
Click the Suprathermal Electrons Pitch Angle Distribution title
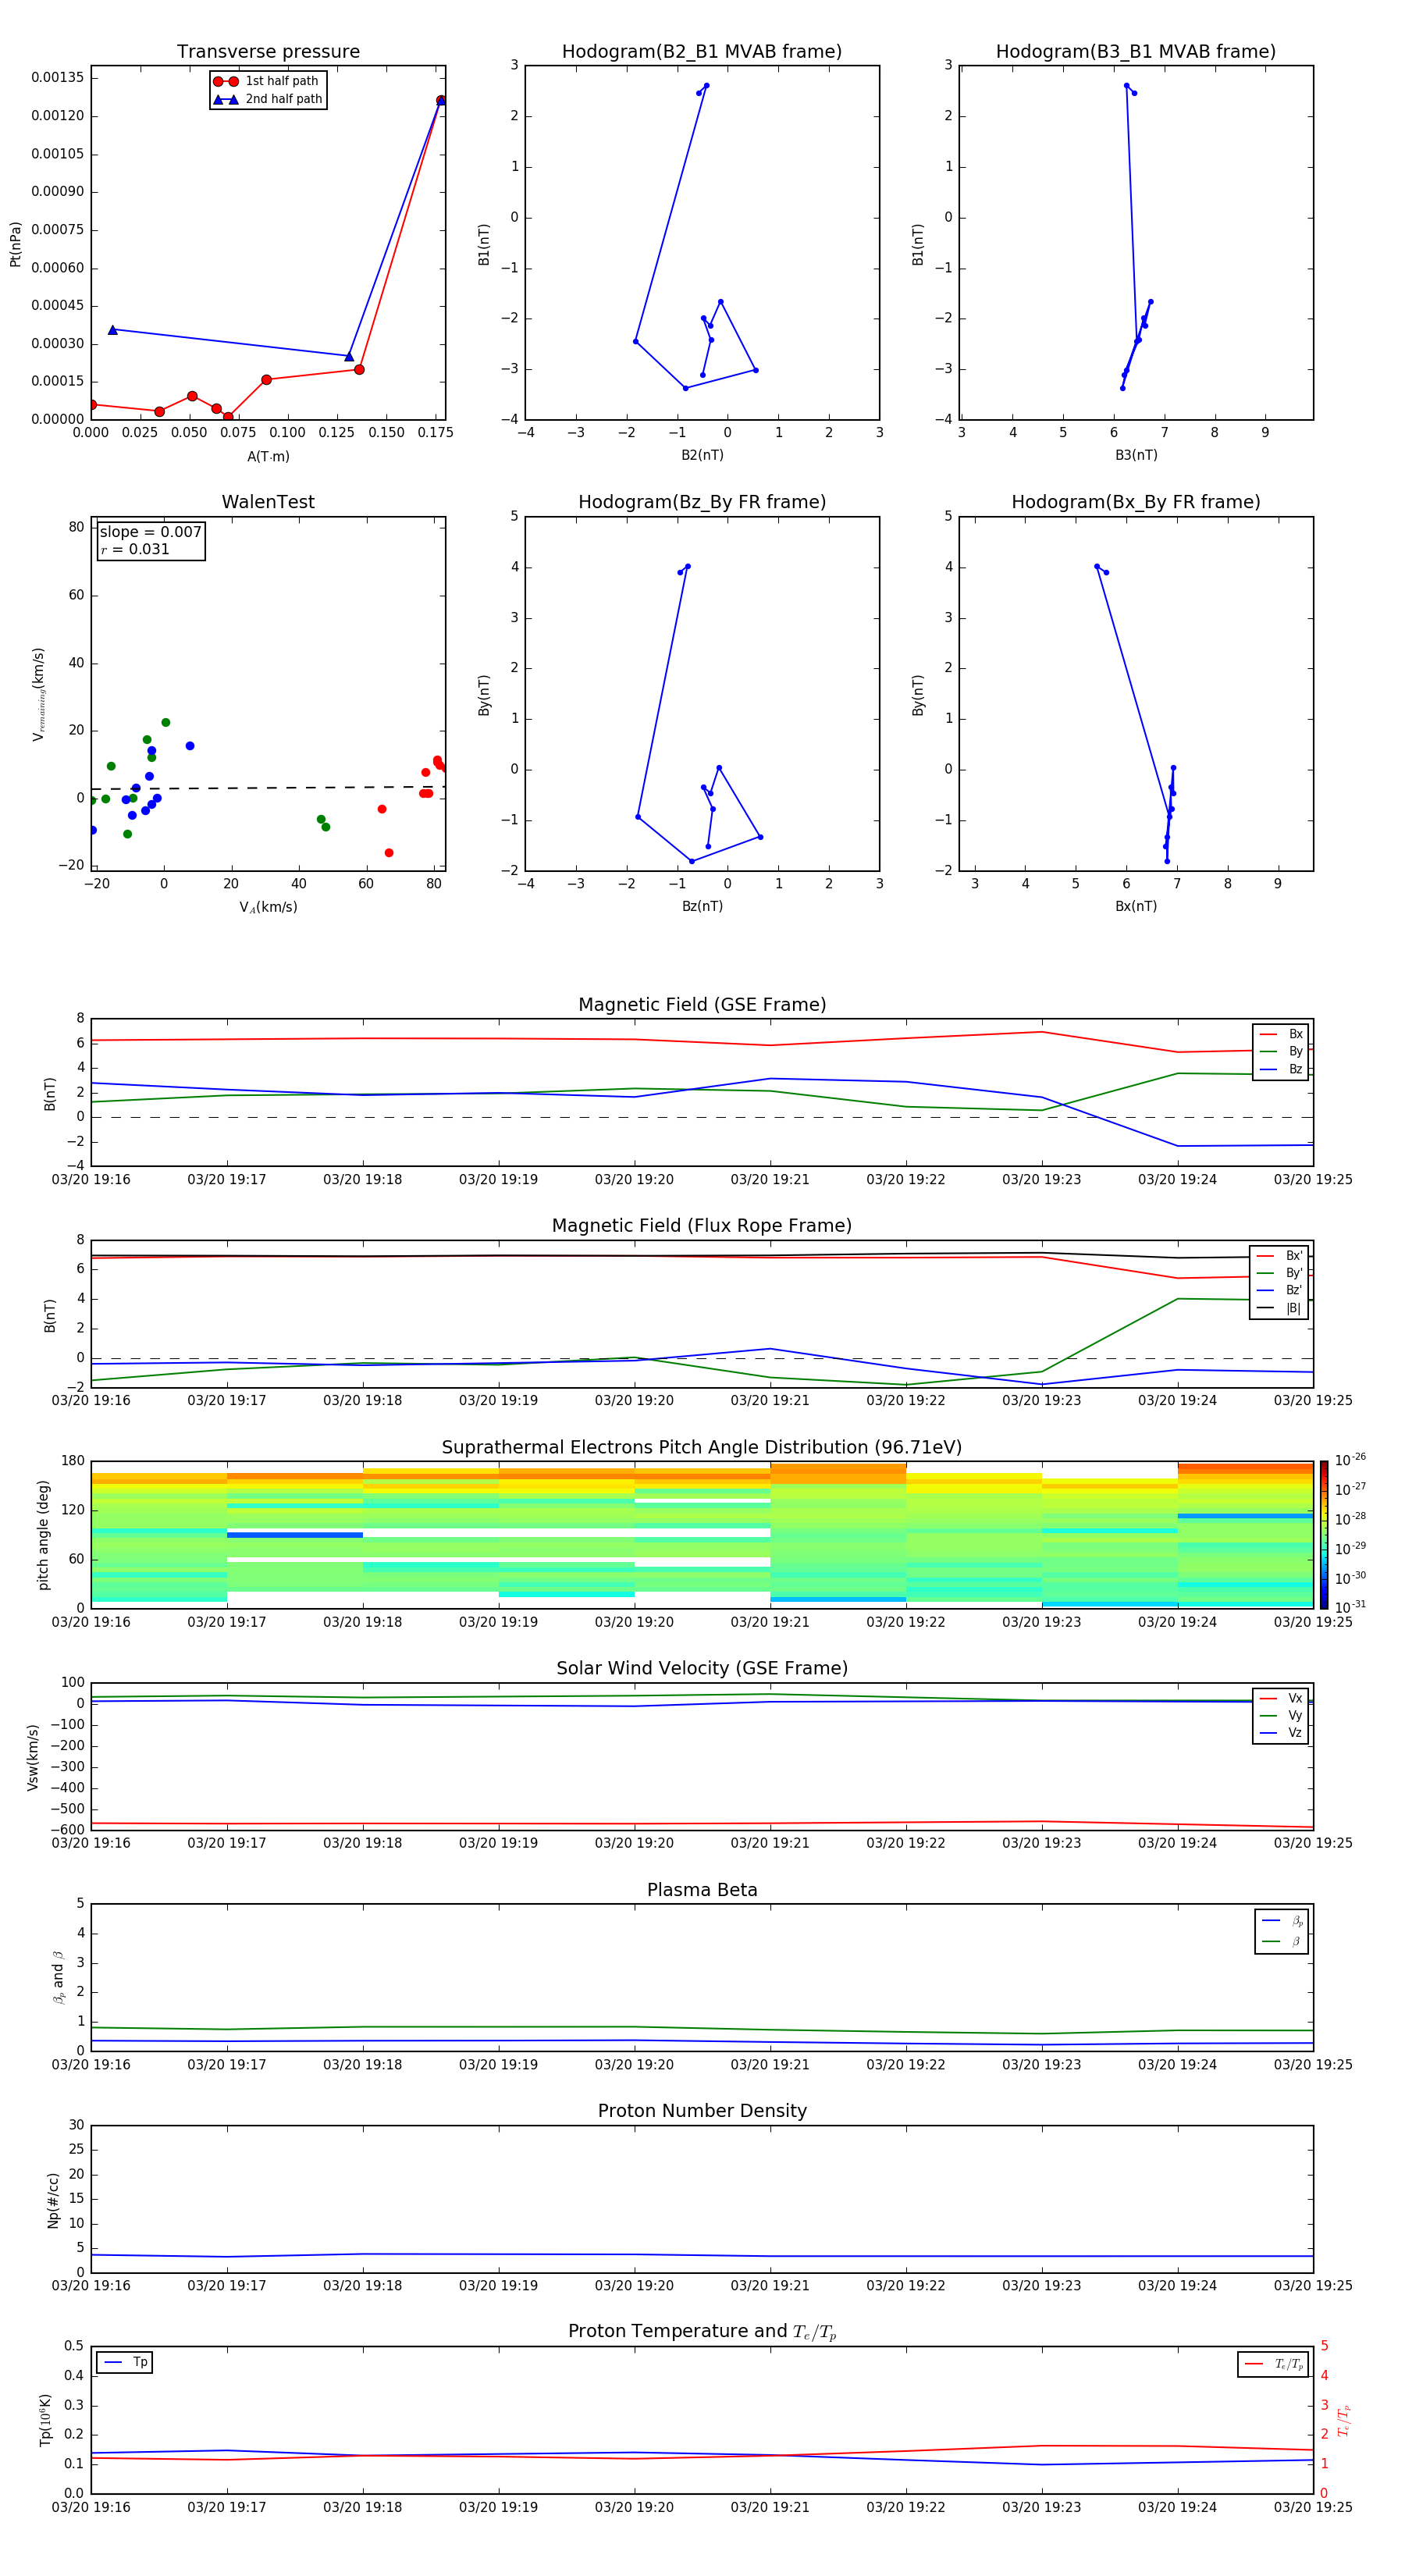(702, 1448)
